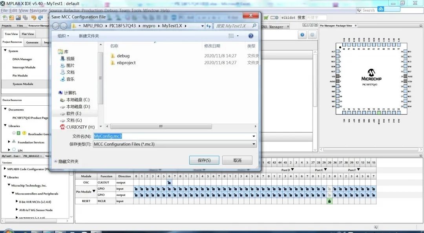Click the shopping cart toolbar icon
Image resolution: width=424 pixels, height=233 pixels.
pyautogui.click(x=266, y=18)
